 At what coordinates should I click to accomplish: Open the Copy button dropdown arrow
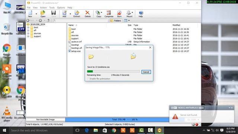[x=102, y=12]
